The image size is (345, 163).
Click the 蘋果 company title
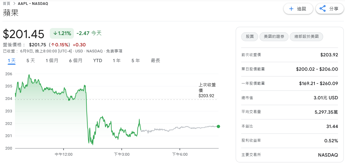click(11, 13)
